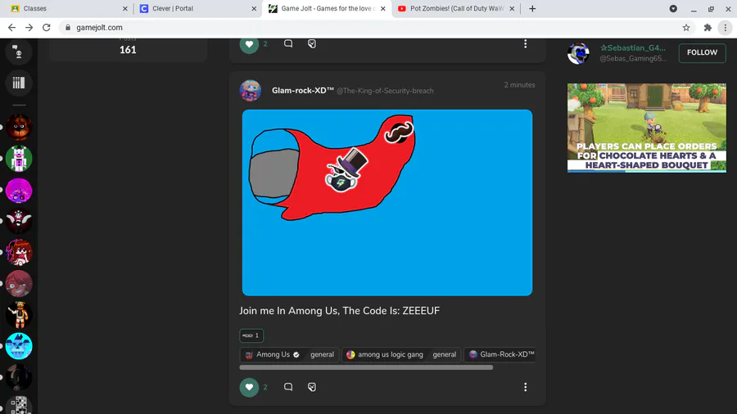Screen dimensions: 737x414
Task: Select the Game Jolt browser tab
Action: coord(327,8)
